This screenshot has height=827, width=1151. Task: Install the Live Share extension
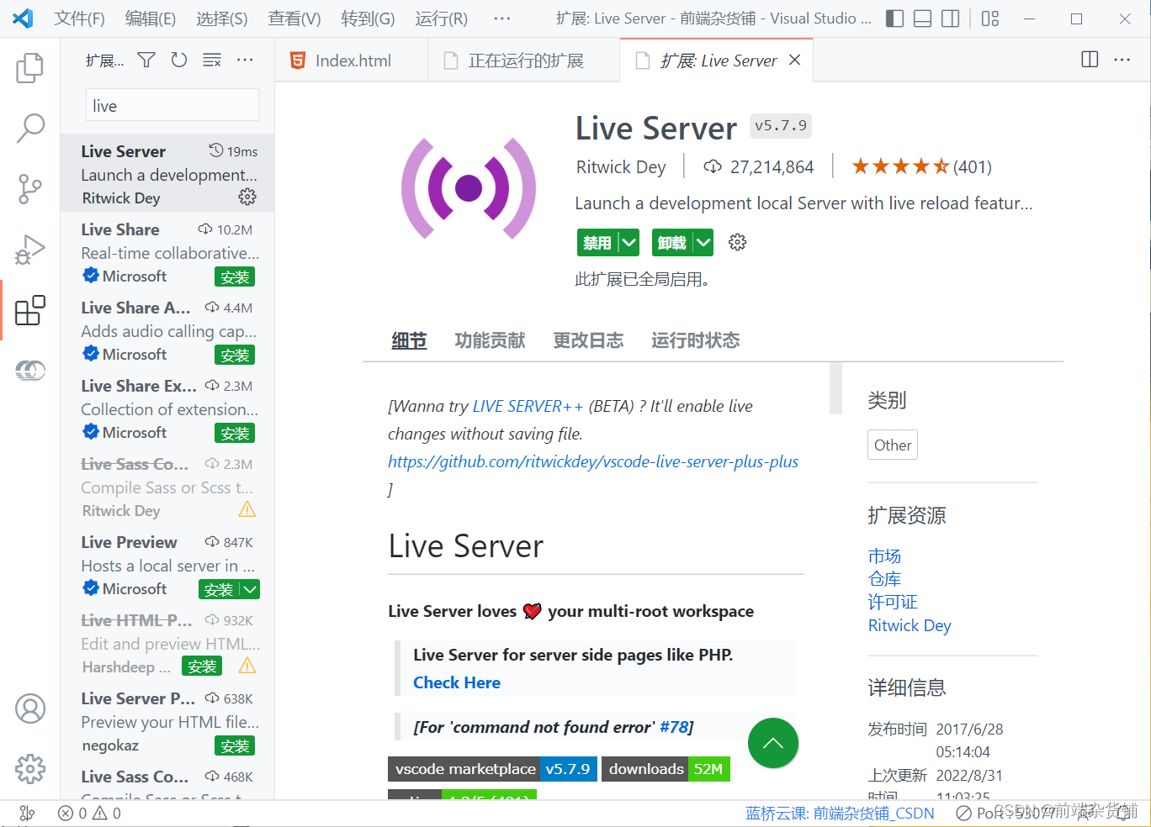[235, 277]
